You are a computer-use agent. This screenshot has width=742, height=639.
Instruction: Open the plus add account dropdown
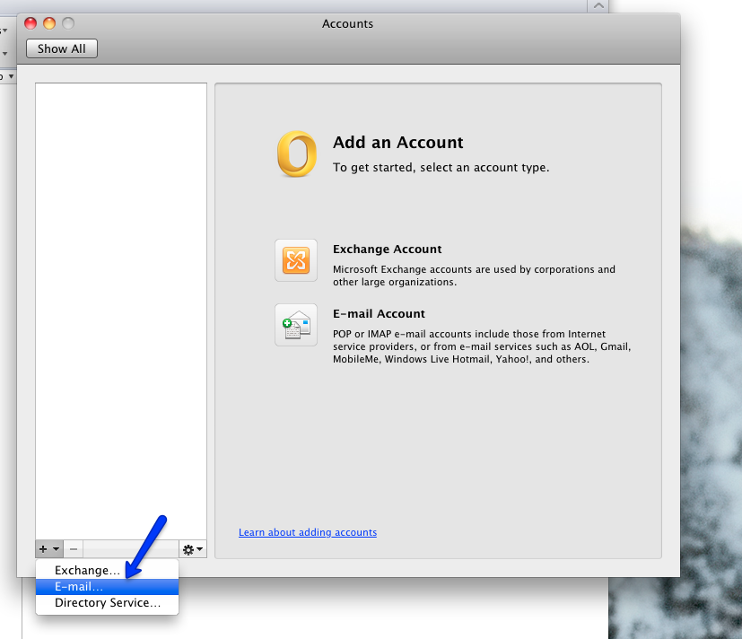pos(49,548)
